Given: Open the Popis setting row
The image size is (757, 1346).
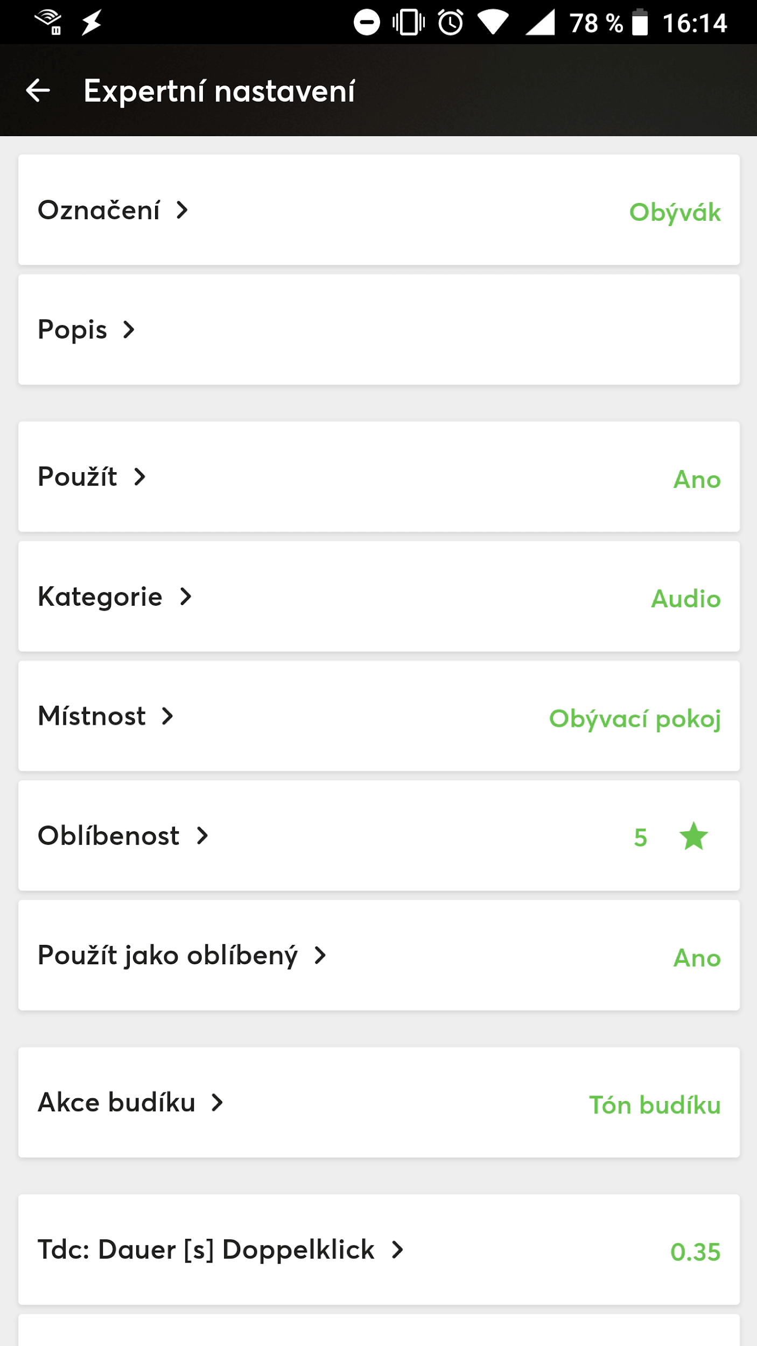Looking at the screenshot, I should [378, 330].
